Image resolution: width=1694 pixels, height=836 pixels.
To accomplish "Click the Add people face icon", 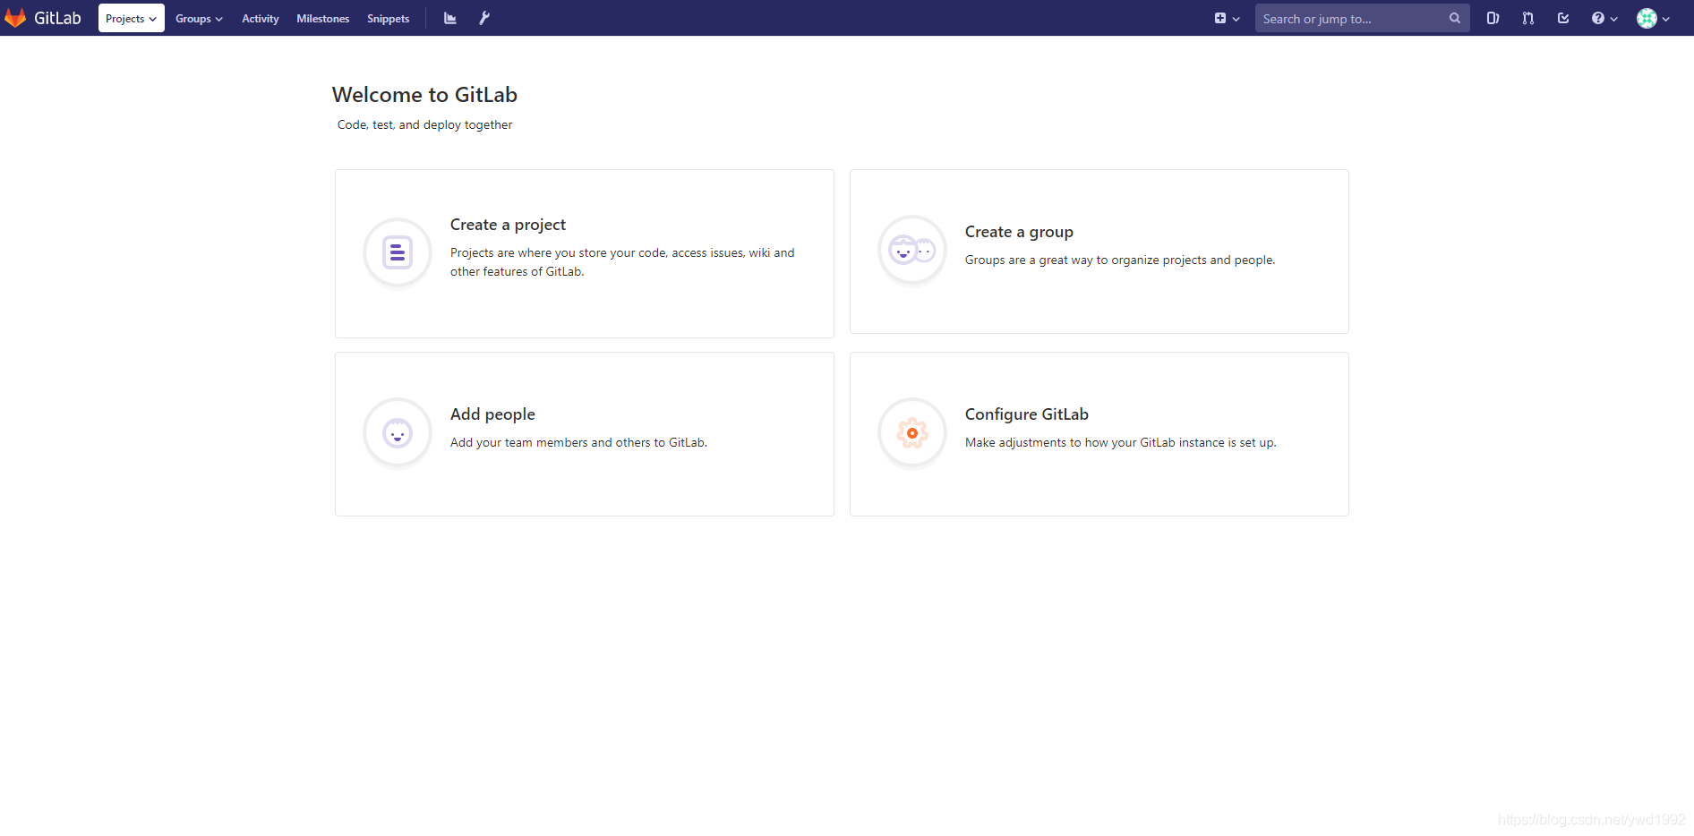I will 398,433.
